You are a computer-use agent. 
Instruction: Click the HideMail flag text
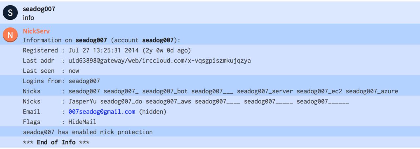pyautogui.click(x=82, y=122)
